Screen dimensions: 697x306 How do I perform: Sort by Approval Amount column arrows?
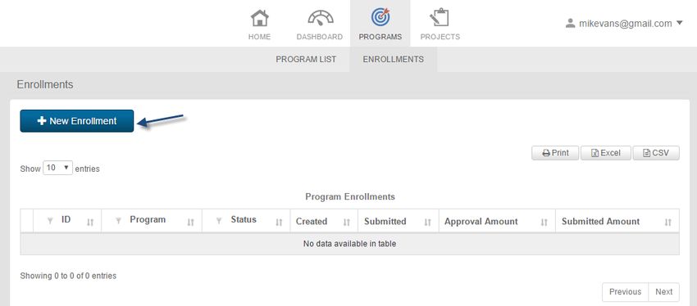point(544,223)
